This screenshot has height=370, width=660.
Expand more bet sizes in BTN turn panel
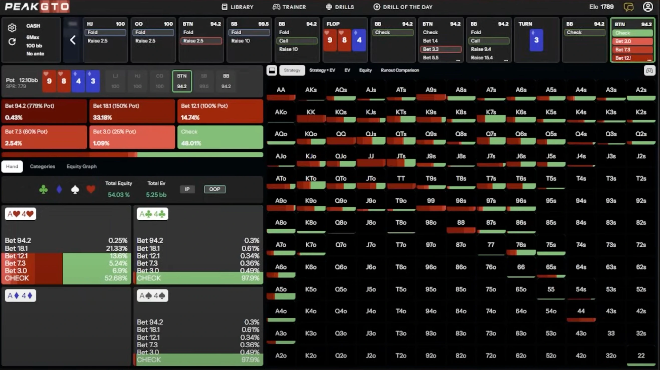click(x=649, y=60)
